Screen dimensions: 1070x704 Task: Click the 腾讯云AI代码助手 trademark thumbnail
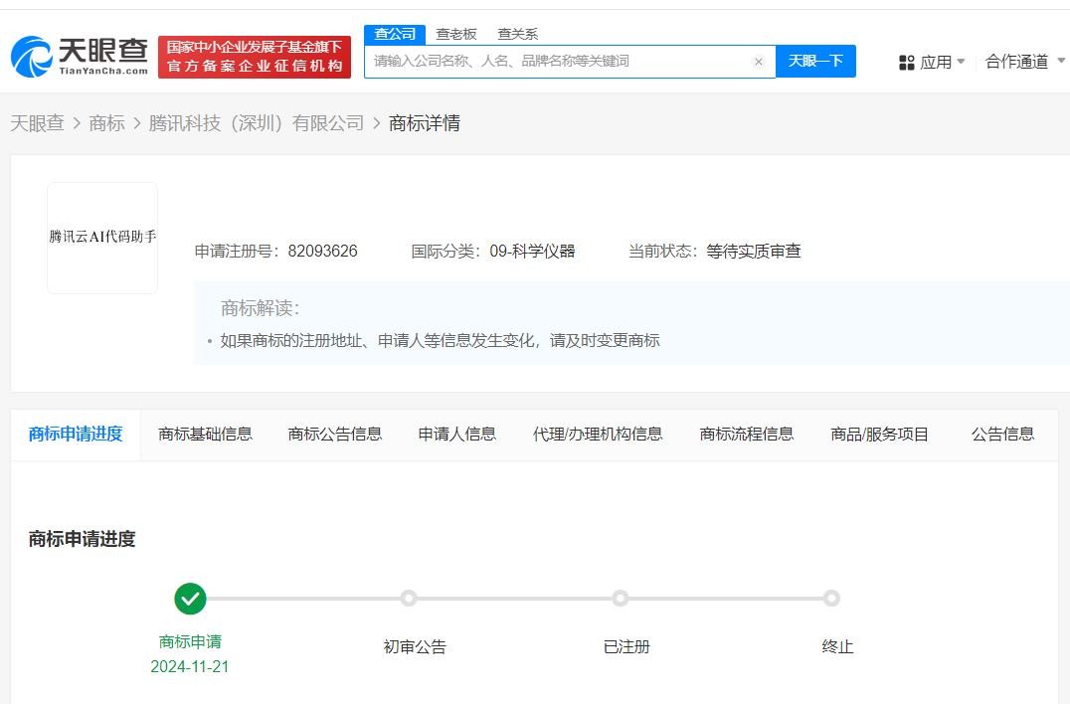tap(102, 238)
